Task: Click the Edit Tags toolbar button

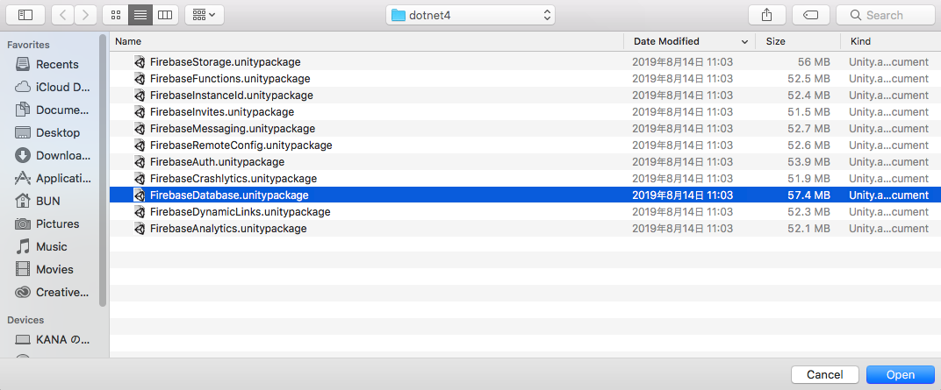Action: (x=811, y=15)
